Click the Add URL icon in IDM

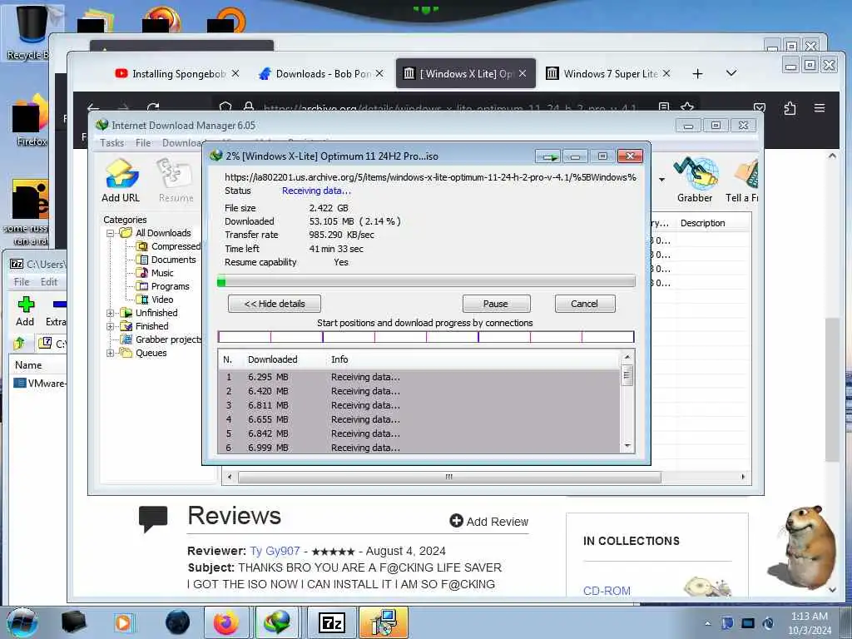121,181
